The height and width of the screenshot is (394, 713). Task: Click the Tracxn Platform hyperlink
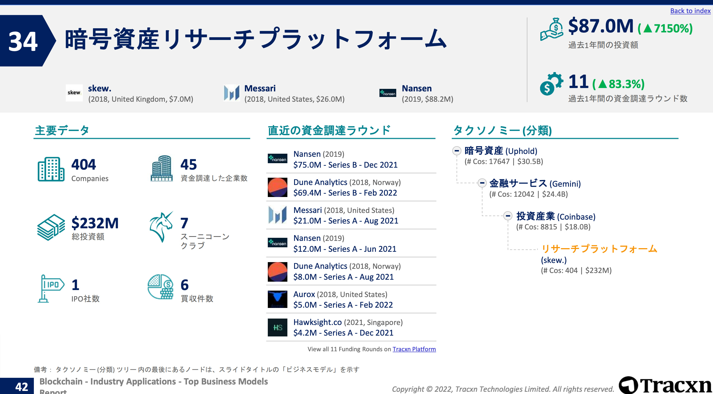point(414,349)
